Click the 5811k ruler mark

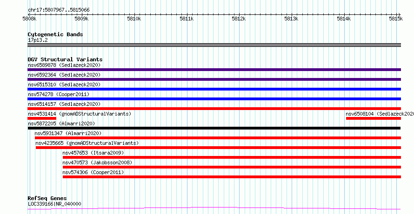[187, 19]
